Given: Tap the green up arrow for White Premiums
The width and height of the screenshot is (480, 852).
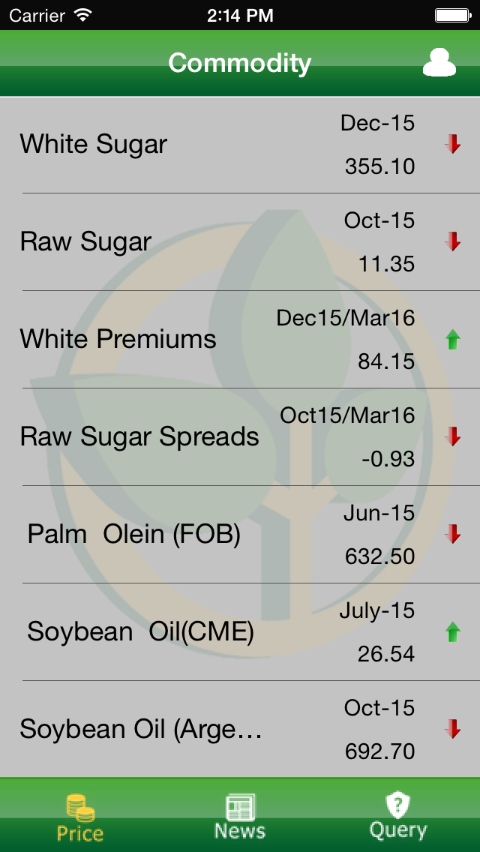Looking at the screenshot, I should pos(452,340).
